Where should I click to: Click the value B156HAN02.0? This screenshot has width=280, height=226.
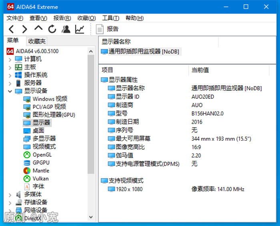pos(207,114)
